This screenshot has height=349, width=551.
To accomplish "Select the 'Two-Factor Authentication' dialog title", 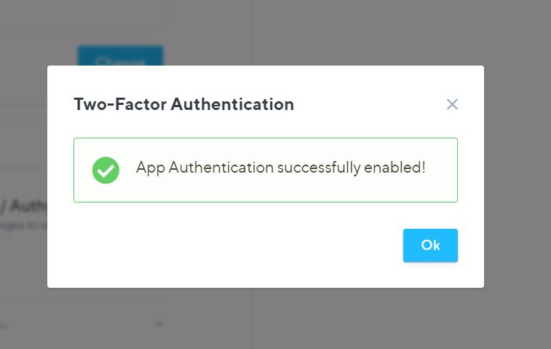I will tap(183, 104).
